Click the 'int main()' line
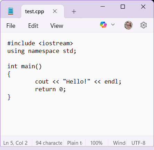Viewport: 154px width, 150px height. pos(24,66)
